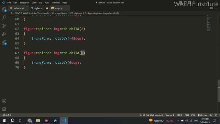220x124 pixels.
Task: Open the Run menu
Action: [47, 3]
